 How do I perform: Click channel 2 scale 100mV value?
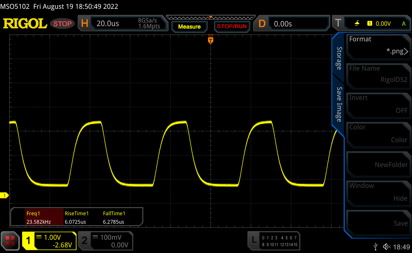(111, 237)
